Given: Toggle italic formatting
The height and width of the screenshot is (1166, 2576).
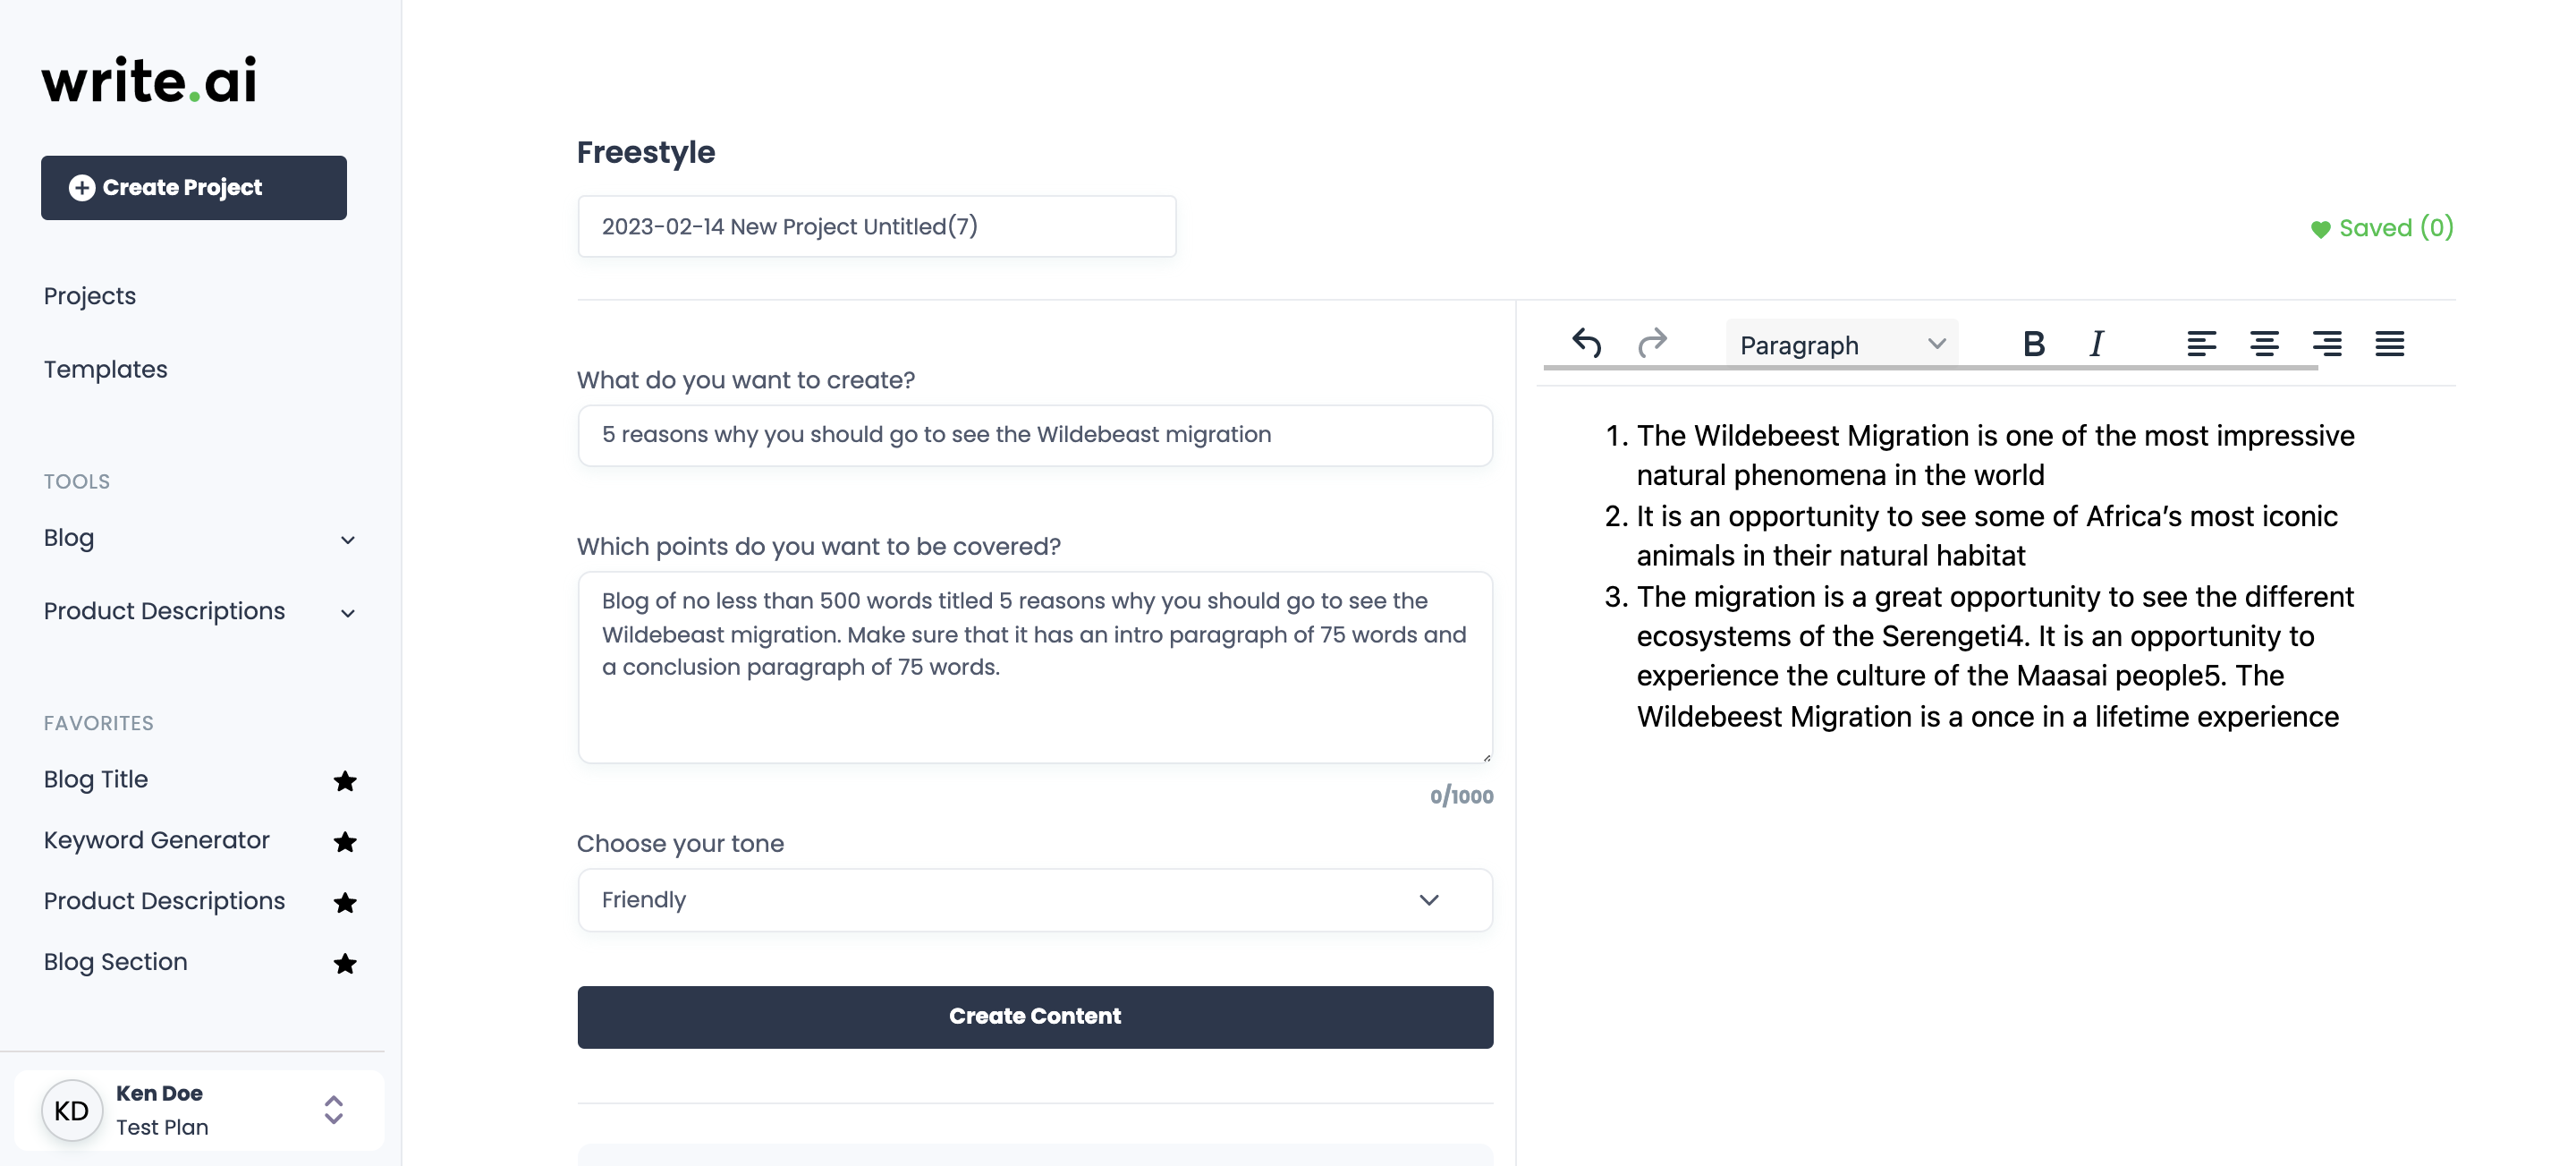Looking at the screenshot, I should [2096, 345].
